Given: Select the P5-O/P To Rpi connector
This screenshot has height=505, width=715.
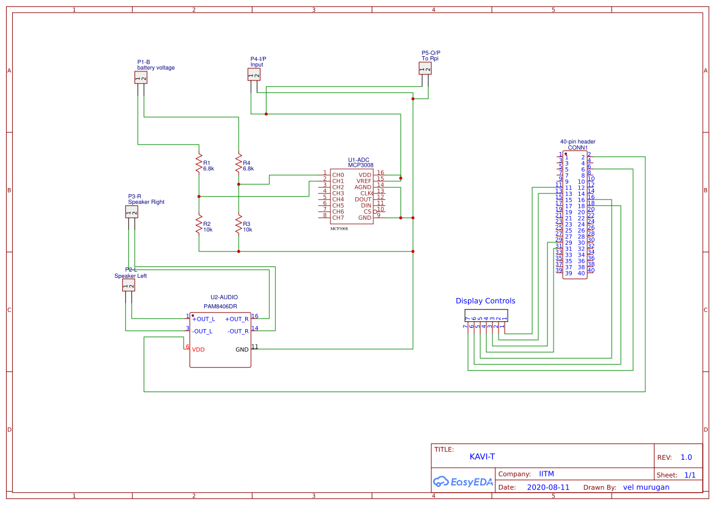Looking at the screenshot, I should pyautogui.click(x=425, y=68).
